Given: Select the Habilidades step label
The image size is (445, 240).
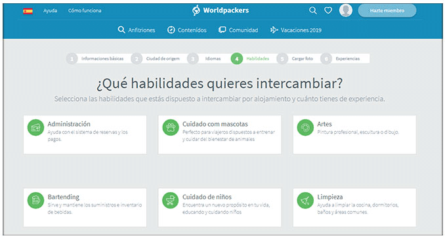Looking at the screenshot, I should click(258, 59).
